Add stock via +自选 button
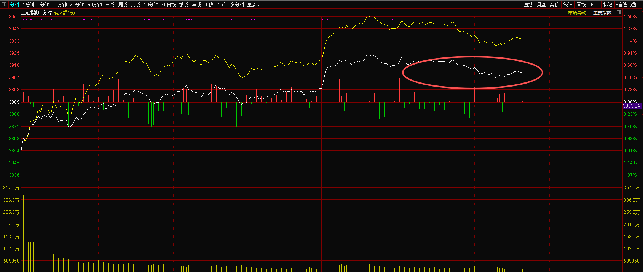The image size is (643, 272). [x=621, y=5]
